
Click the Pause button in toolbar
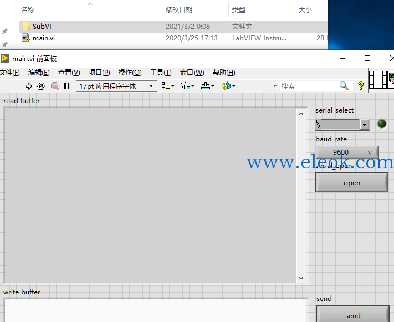click(x=67, y=86)
